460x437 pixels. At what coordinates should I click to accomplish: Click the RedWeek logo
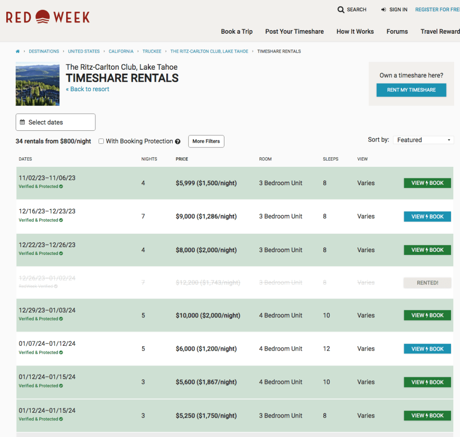coord(48,17)
